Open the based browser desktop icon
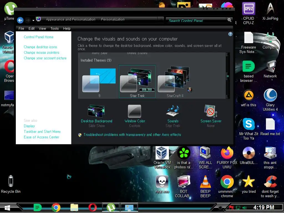 tap(248, 72)
